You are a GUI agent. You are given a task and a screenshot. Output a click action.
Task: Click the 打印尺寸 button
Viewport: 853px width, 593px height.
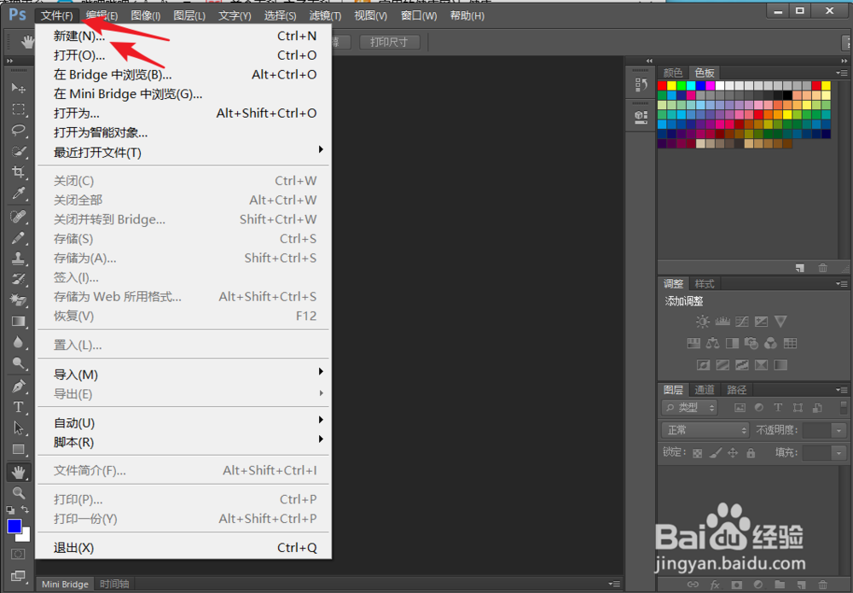click(390, 42)
